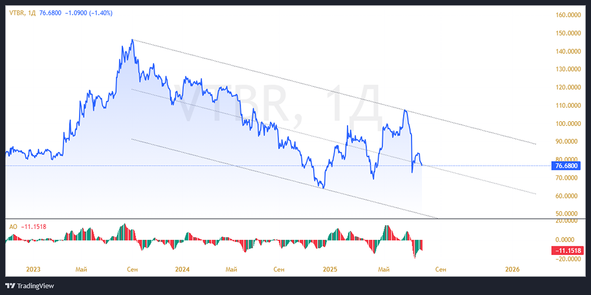Click the −1.0900 (−1.40%) change value
This screenshot has height=295, width=591.
point(89,13)
